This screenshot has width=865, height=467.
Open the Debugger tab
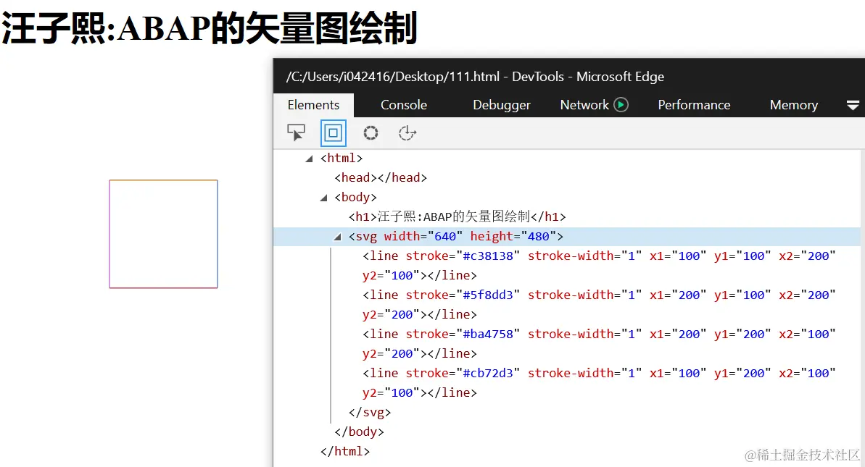coord(502,105)
